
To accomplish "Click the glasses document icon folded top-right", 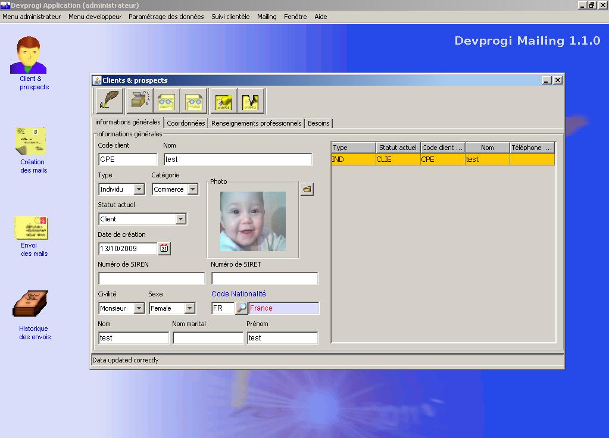I will click(194, 101).
